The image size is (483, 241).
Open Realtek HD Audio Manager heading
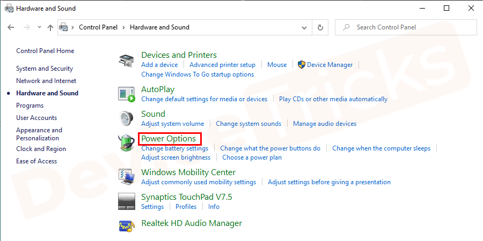click(192, 223)
